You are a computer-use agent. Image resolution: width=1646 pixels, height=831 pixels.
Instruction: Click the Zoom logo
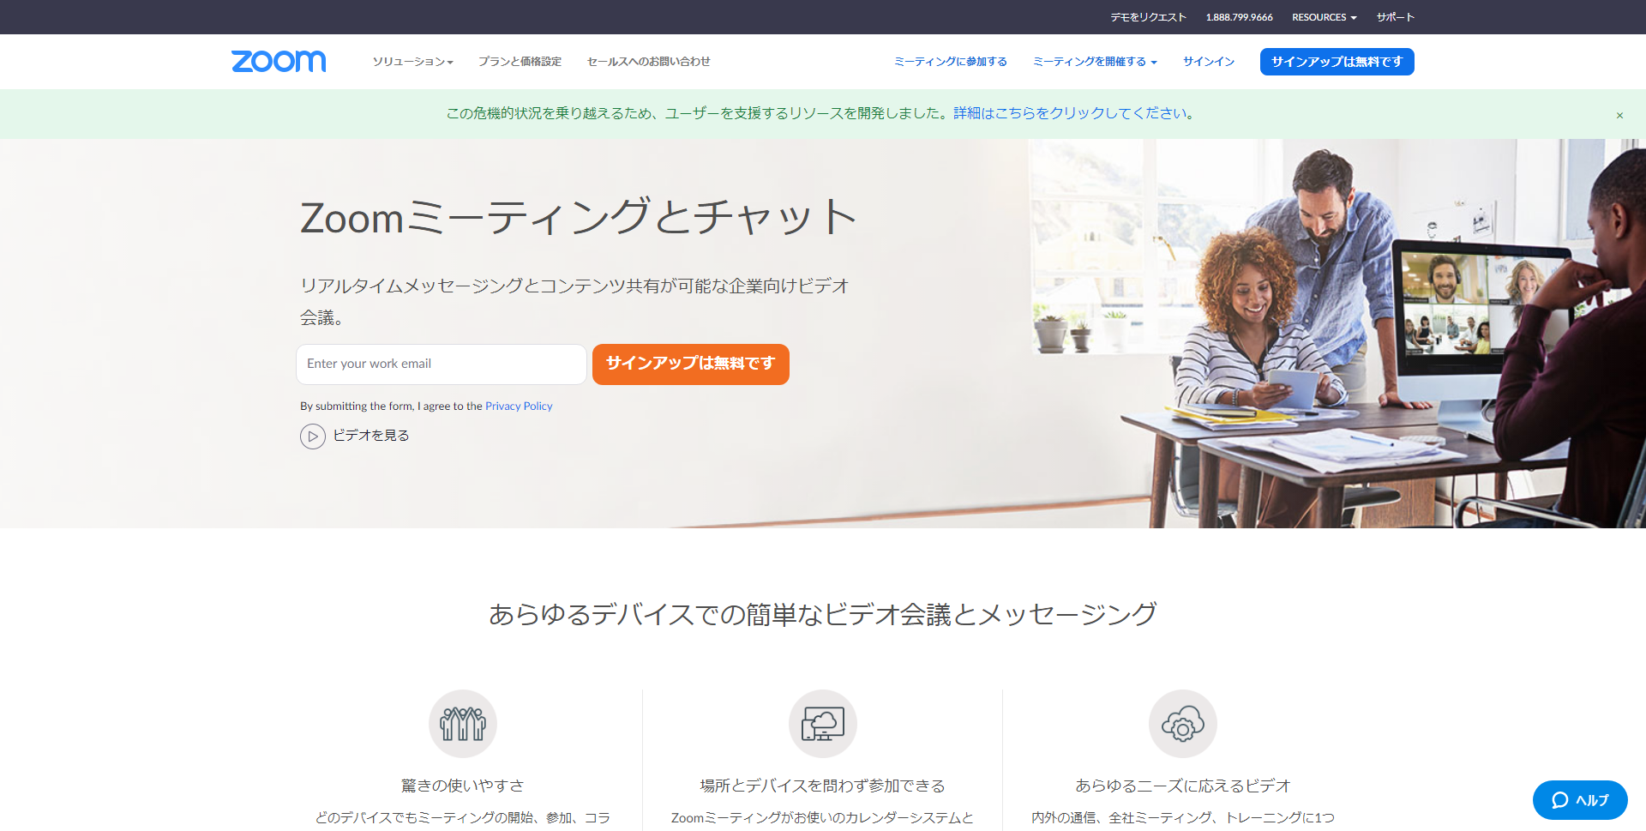pos(279,61)
